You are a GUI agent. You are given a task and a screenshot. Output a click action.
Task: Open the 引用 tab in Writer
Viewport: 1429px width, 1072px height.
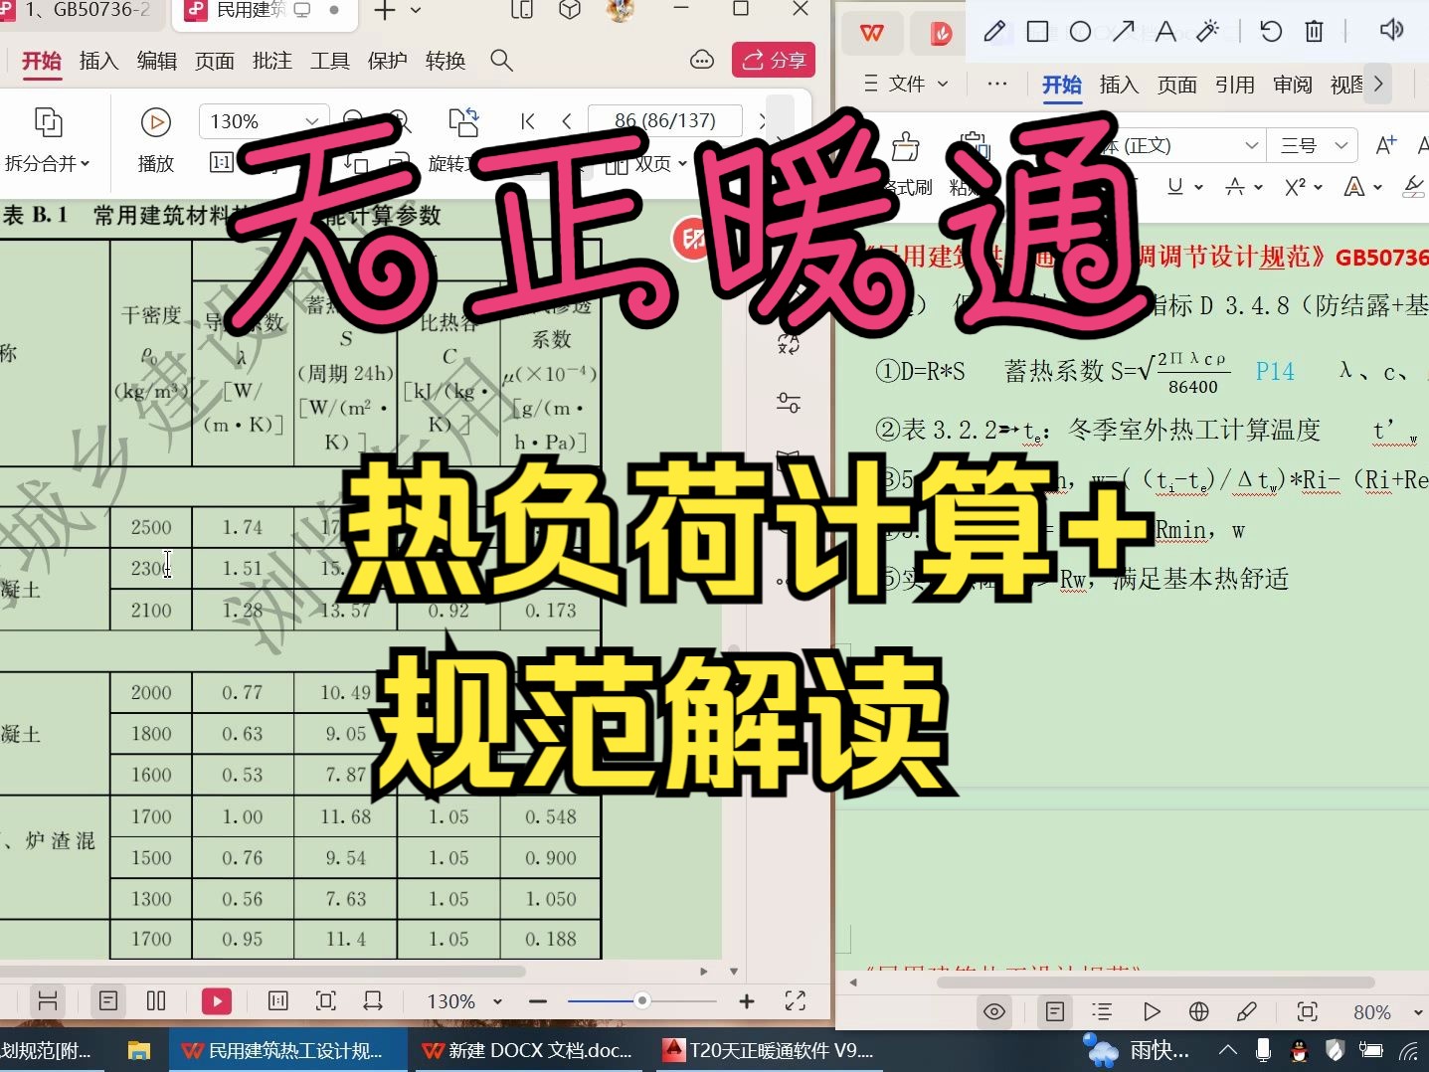(x=1234, y=85)
